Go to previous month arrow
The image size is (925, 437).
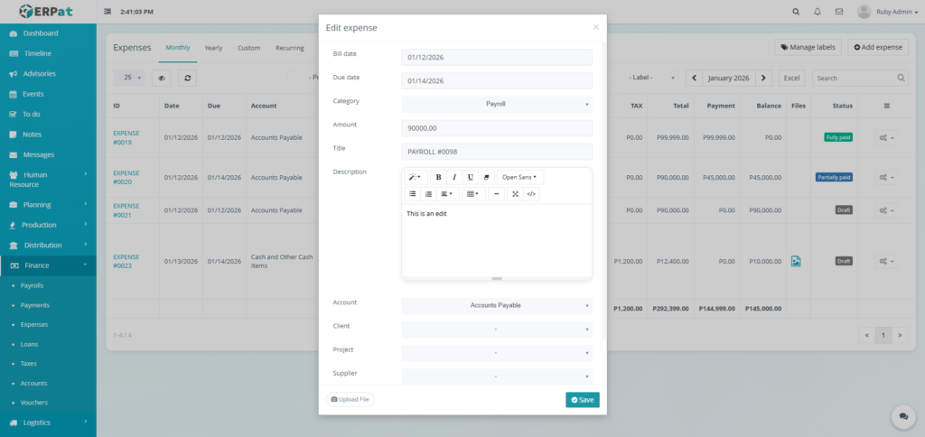(694, 78)
